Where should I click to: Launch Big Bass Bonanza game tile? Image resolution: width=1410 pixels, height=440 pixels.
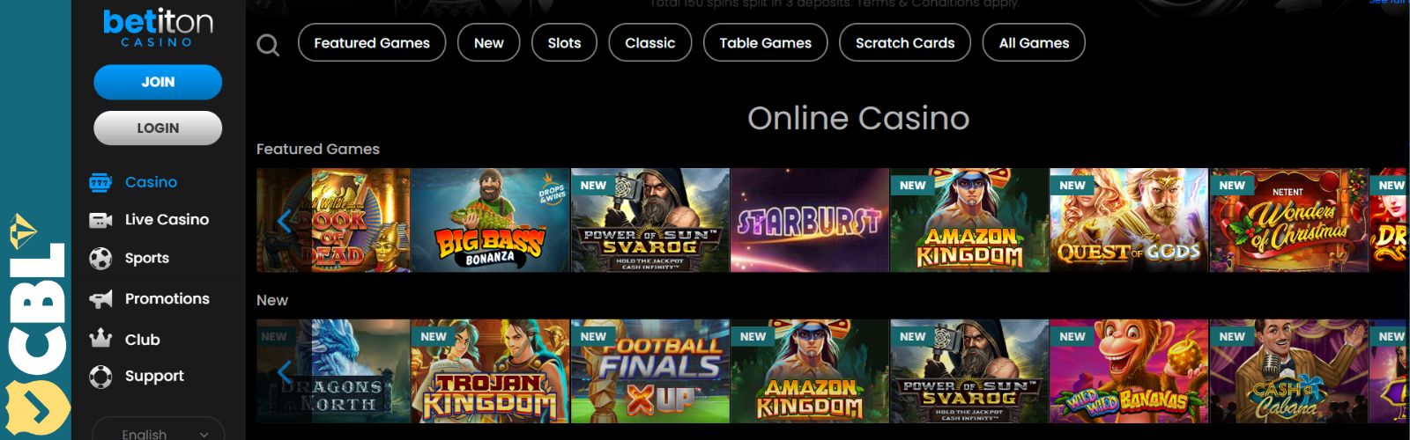pos(490,220)
